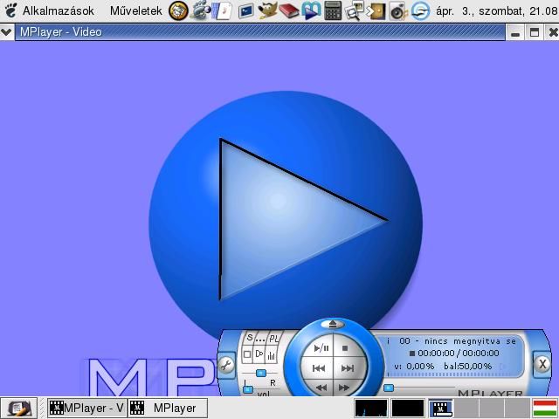Image resolution: width=559 pixels, height=419 pixels.
Task: Jump to previous track
Action: (x=318, y=368)
